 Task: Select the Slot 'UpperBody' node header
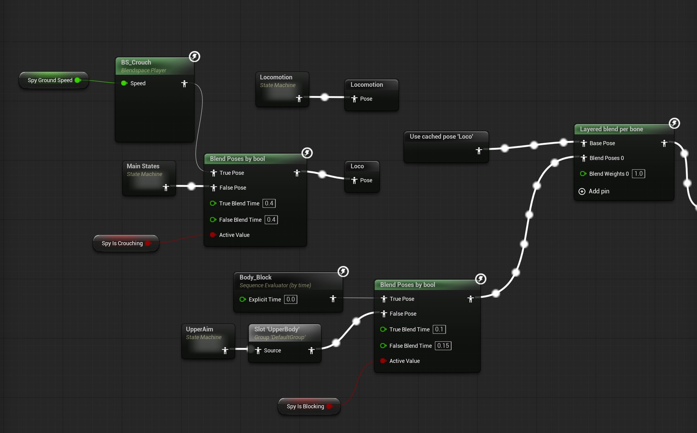pyautogui.click(x=285, y=333)
